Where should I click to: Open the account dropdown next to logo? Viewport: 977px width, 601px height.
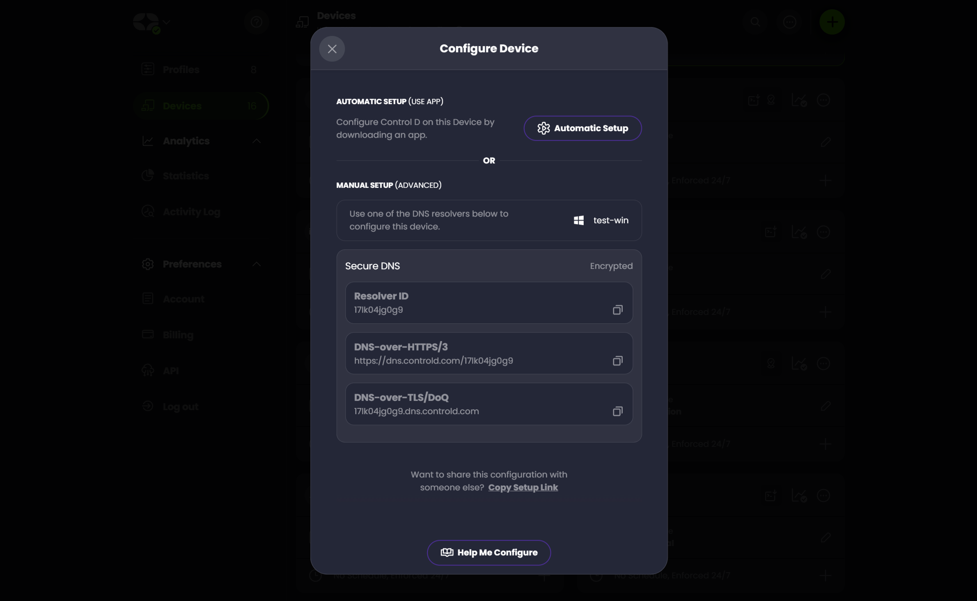[166, 22]
